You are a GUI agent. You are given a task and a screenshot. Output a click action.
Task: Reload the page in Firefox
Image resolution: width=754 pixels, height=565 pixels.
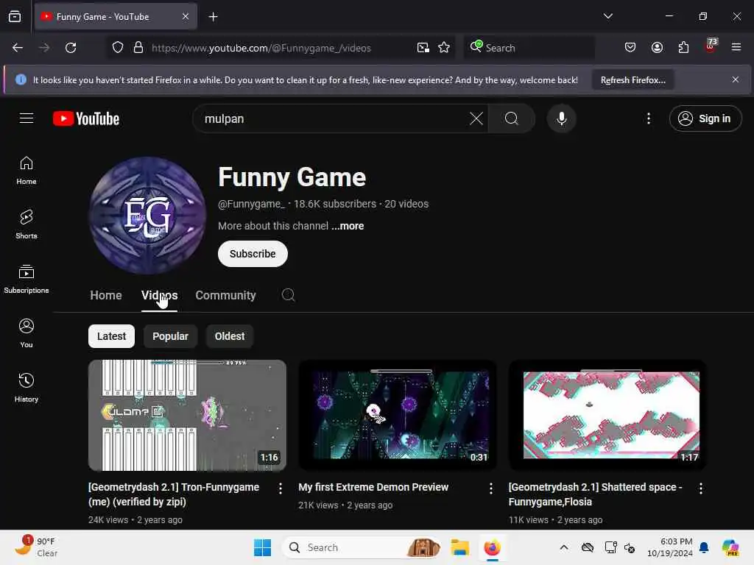pos(71,48)
